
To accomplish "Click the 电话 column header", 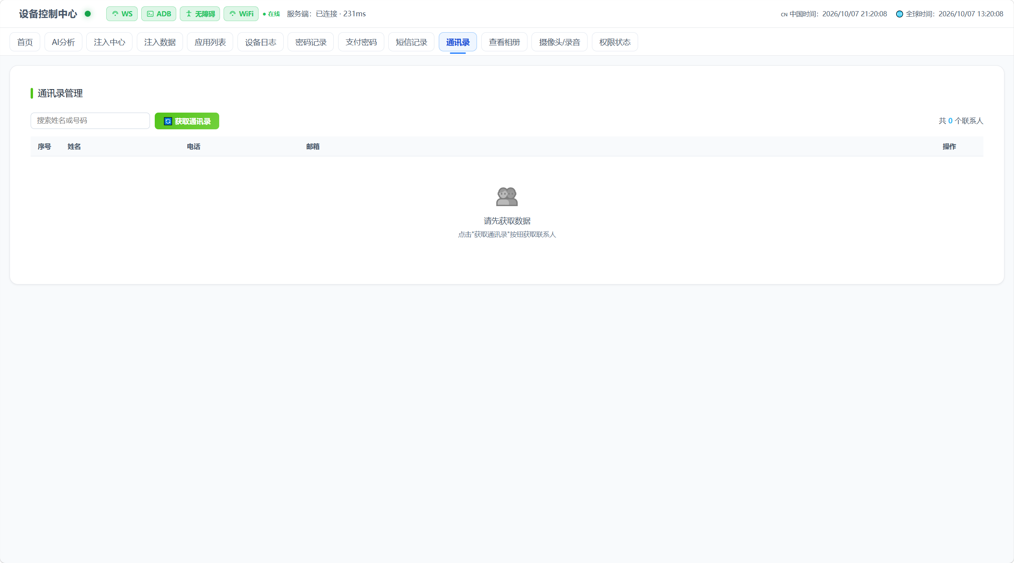I will tap(193, 147).
